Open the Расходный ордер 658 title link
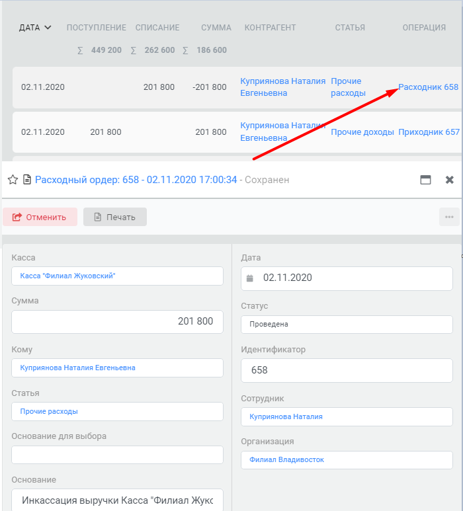The width and height of the screenshot is (463, 511). pos(136,180)
